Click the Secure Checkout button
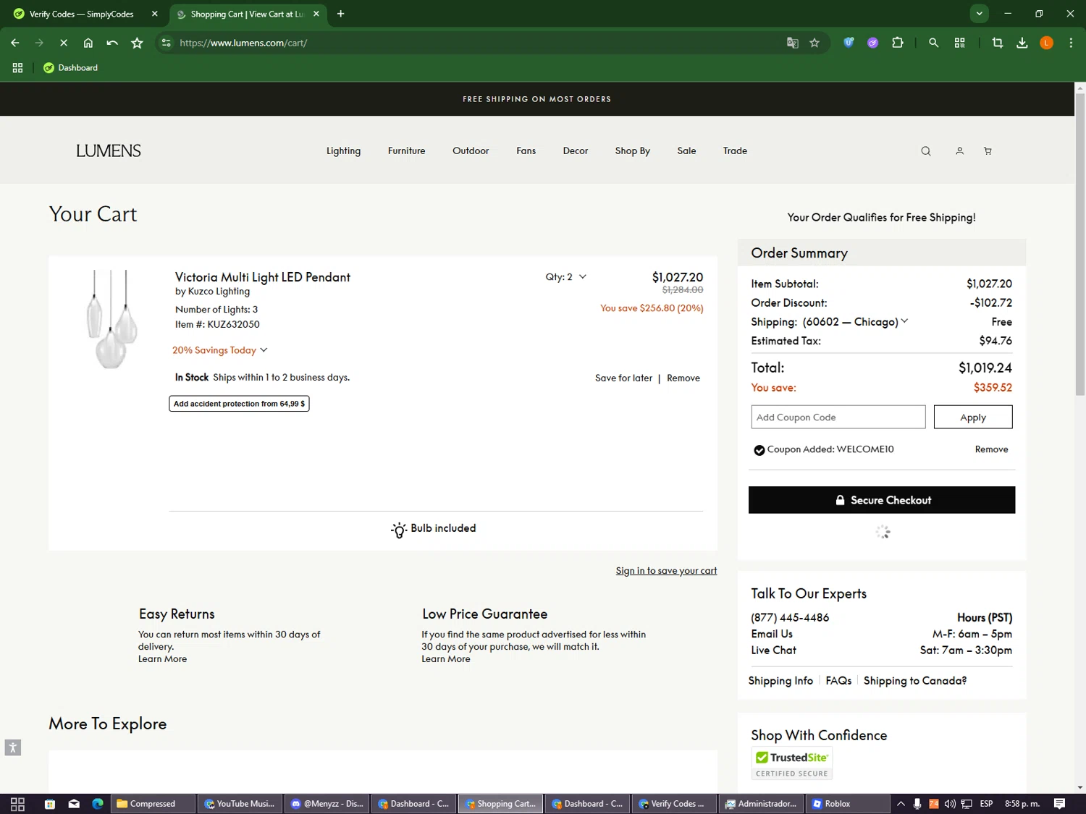The height and width of the screenshot is (814, 1086). coord(881,500)
